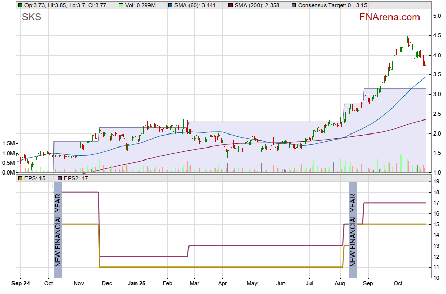The image size is (446, 294).
Task: Click the 5.0 price axis label
Action: [437, 16]
